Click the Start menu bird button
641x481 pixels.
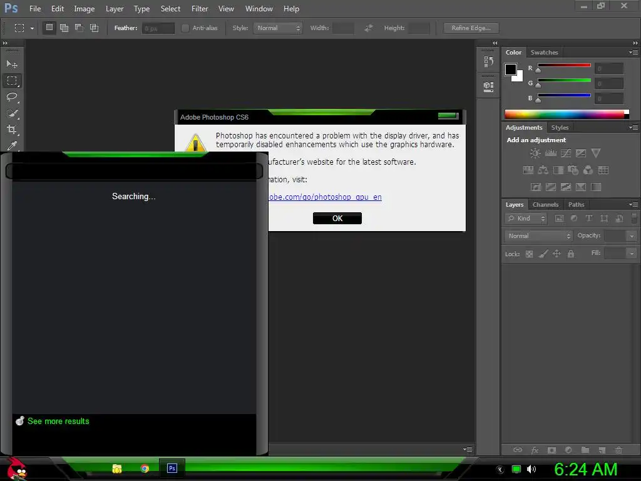pos(16,468)
